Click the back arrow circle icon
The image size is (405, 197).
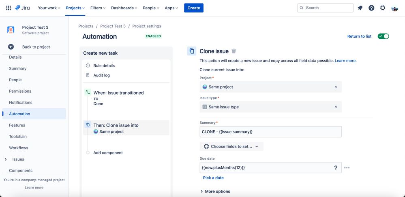tap(11, 47)
